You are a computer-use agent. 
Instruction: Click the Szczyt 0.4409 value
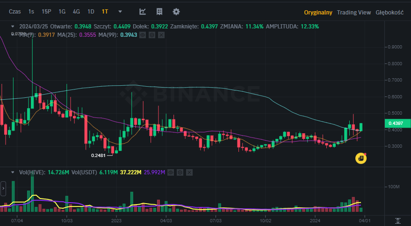pos(122,27)
